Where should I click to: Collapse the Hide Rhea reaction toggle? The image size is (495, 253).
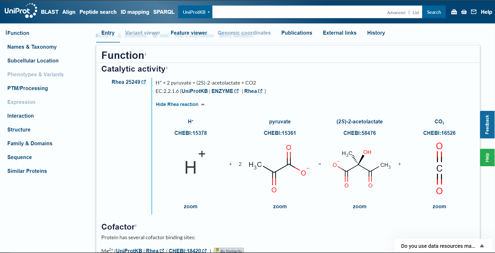click(x=180, y=104)
